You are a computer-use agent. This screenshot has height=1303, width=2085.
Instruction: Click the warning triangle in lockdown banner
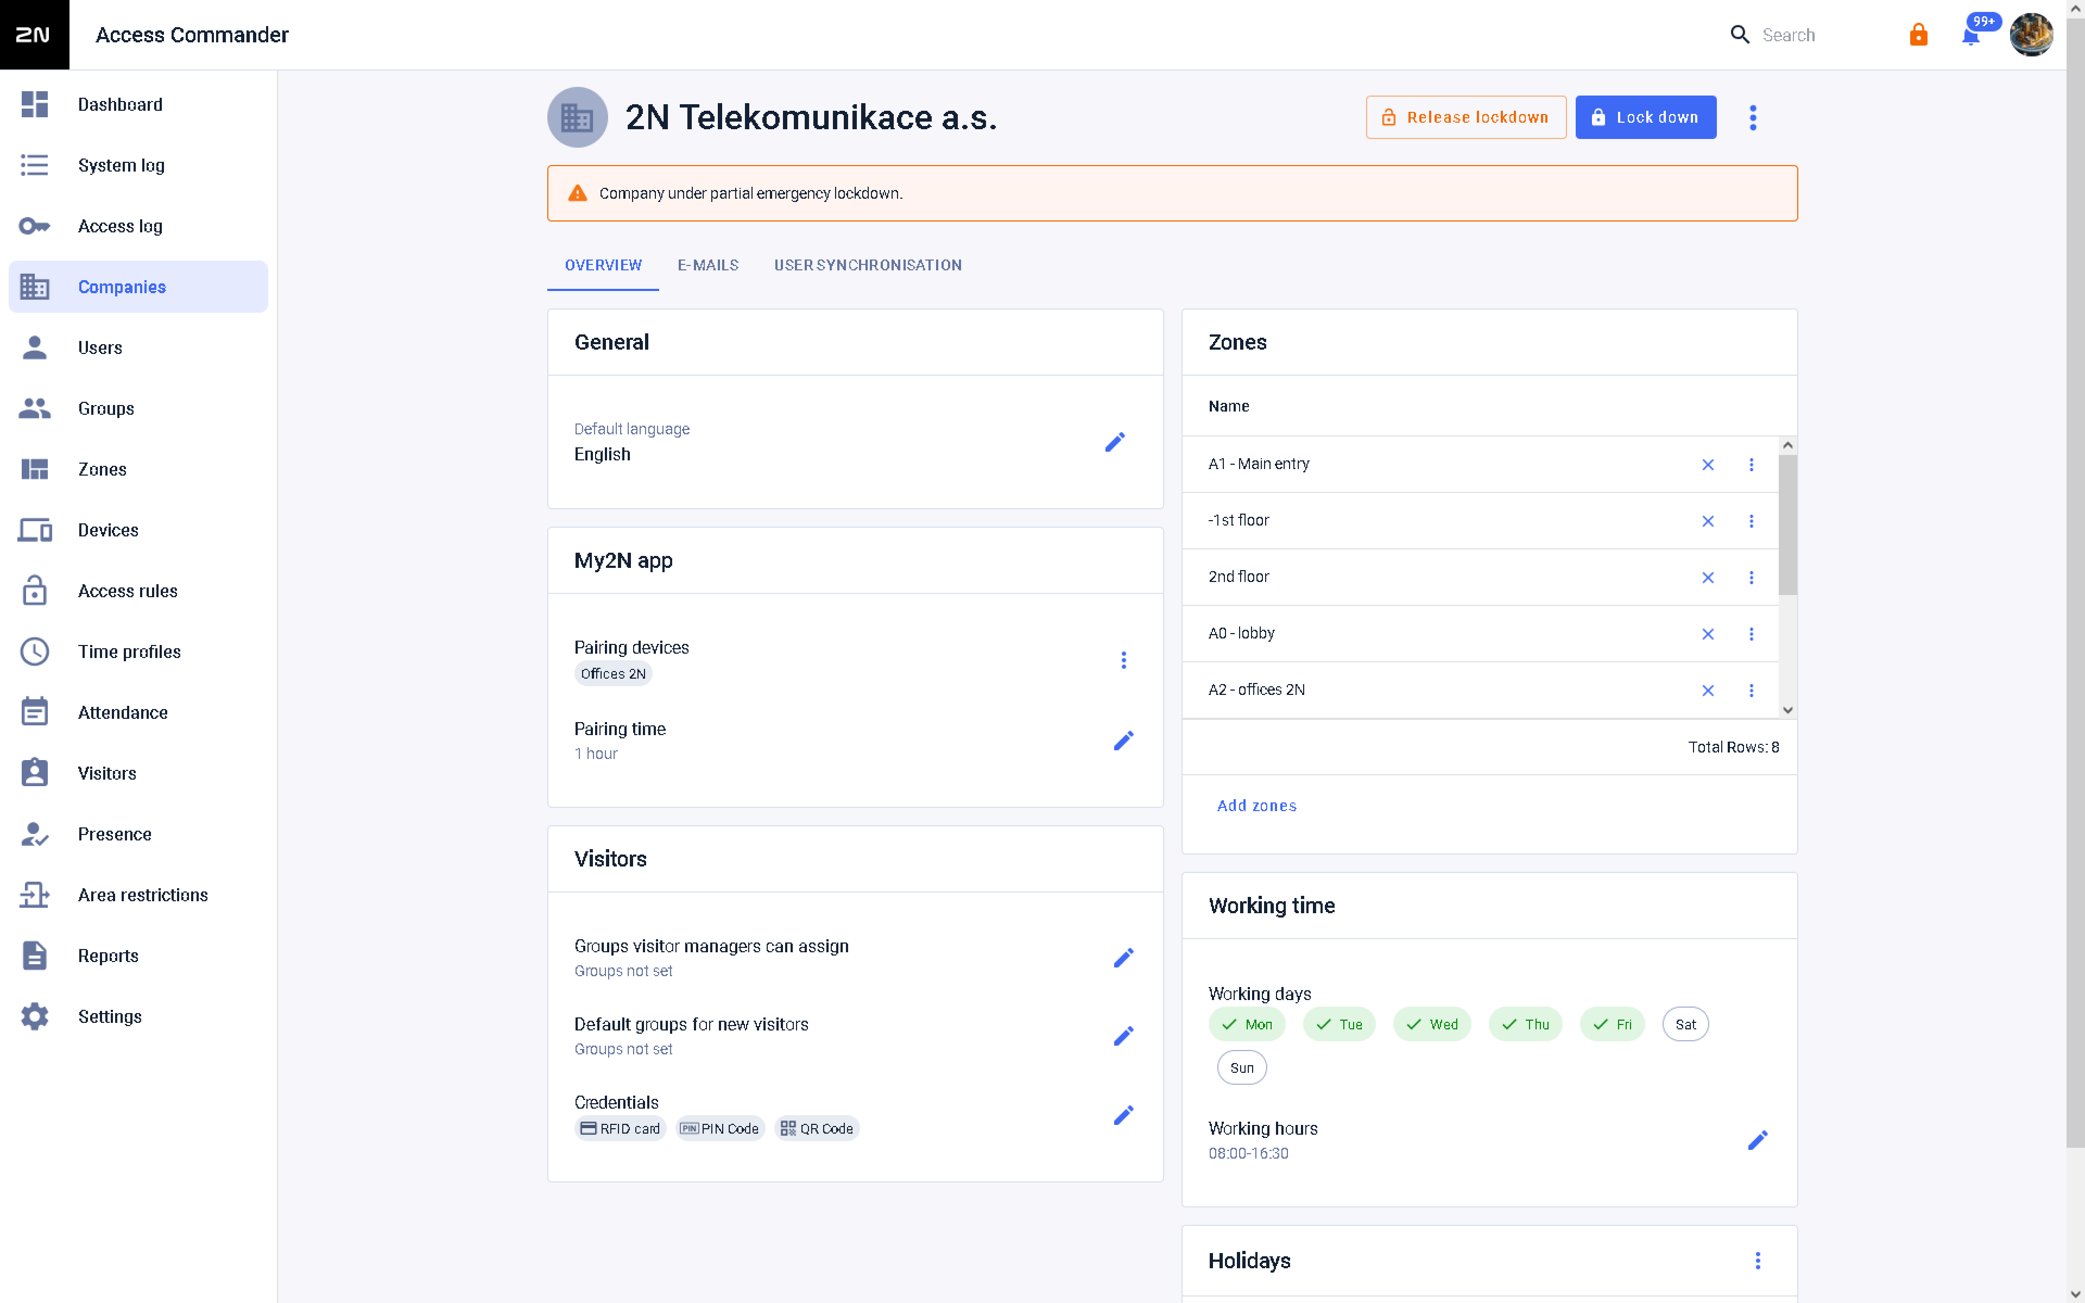coord(577,193)
